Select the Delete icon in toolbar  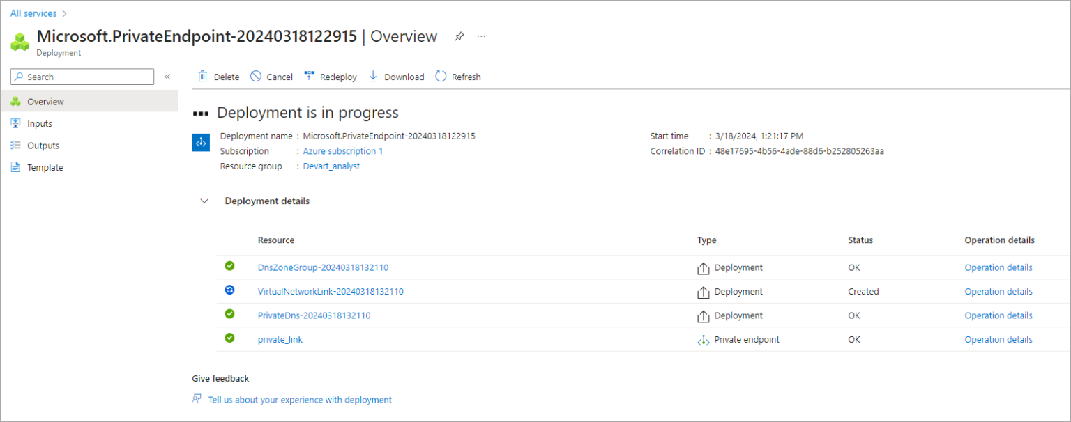click(x=202, y=77)
